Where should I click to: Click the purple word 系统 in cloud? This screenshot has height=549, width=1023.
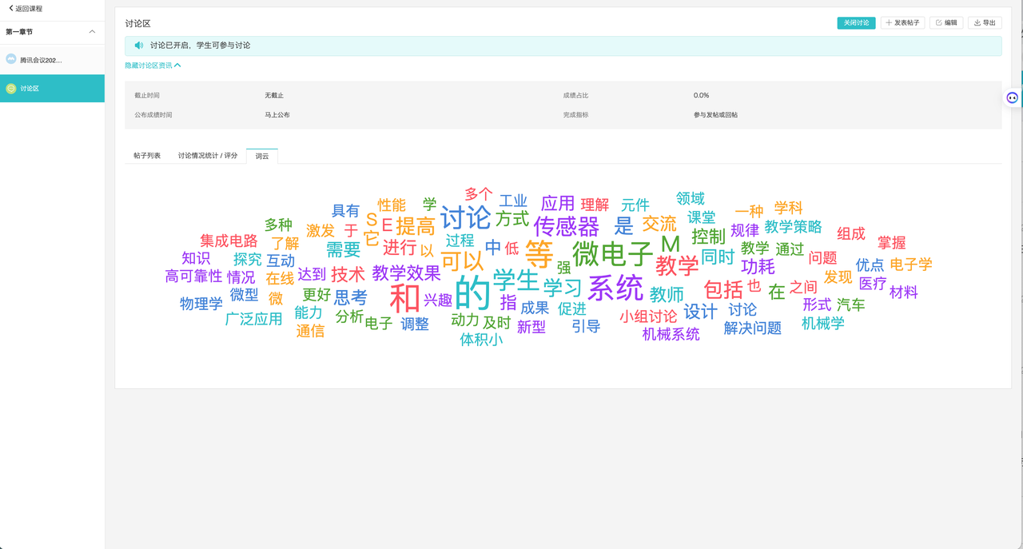[615, 288]
